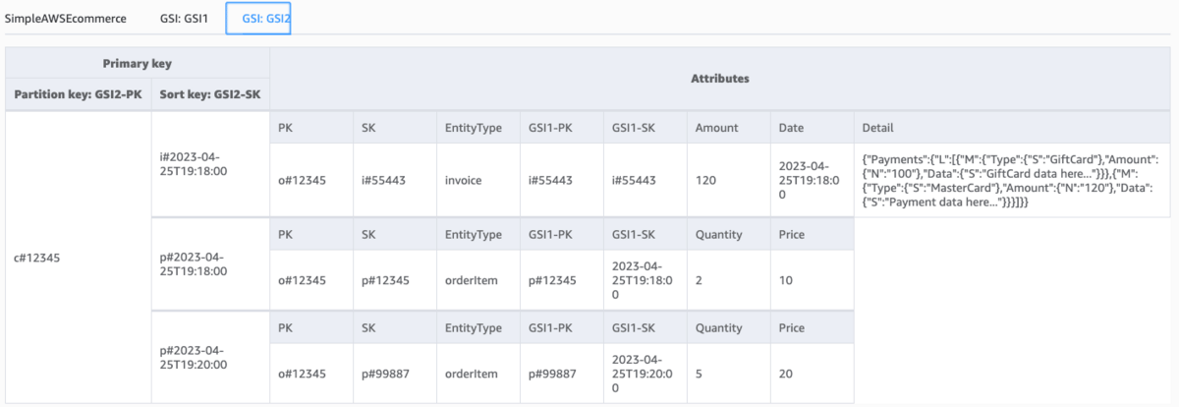This screenshot has width=1179, height=407.
Task: Select sort key cell p#2023-04-25T19:20:00
Action: point(193,358)
